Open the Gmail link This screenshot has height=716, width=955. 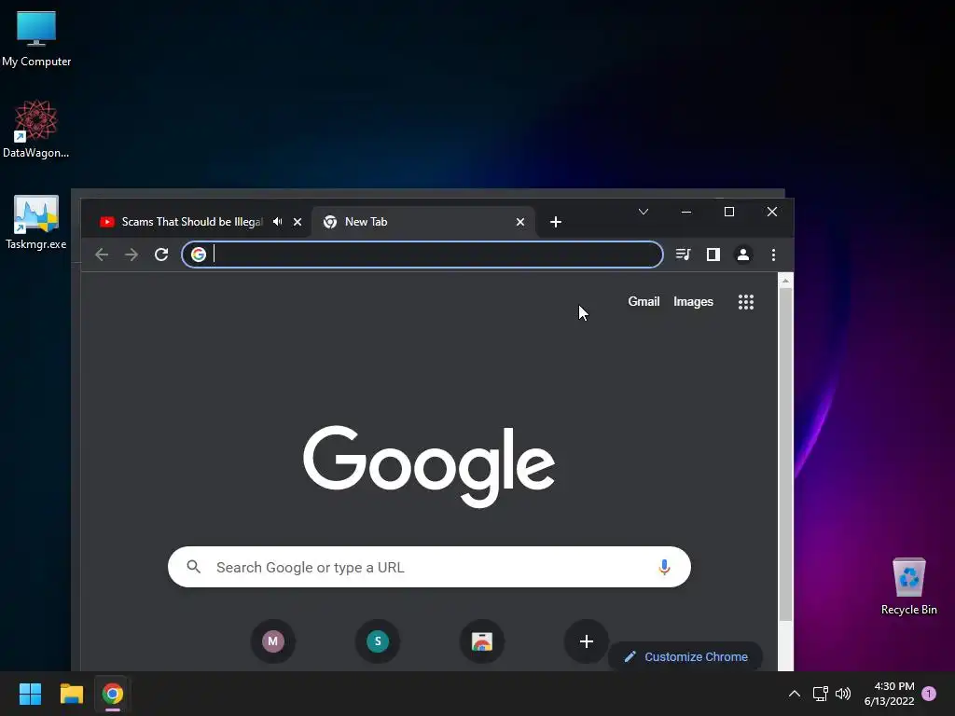(644, 301)
